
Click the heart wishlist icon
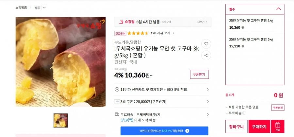click(x=206, y=44)
